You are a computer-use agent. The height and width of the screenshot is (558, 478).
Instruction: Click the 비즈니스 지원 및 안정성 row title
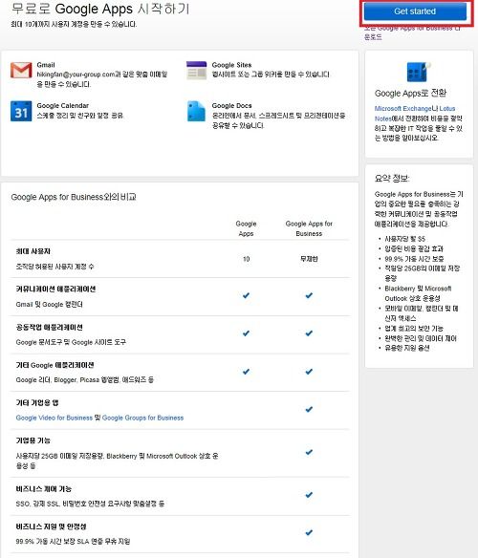tap(51, 526)
